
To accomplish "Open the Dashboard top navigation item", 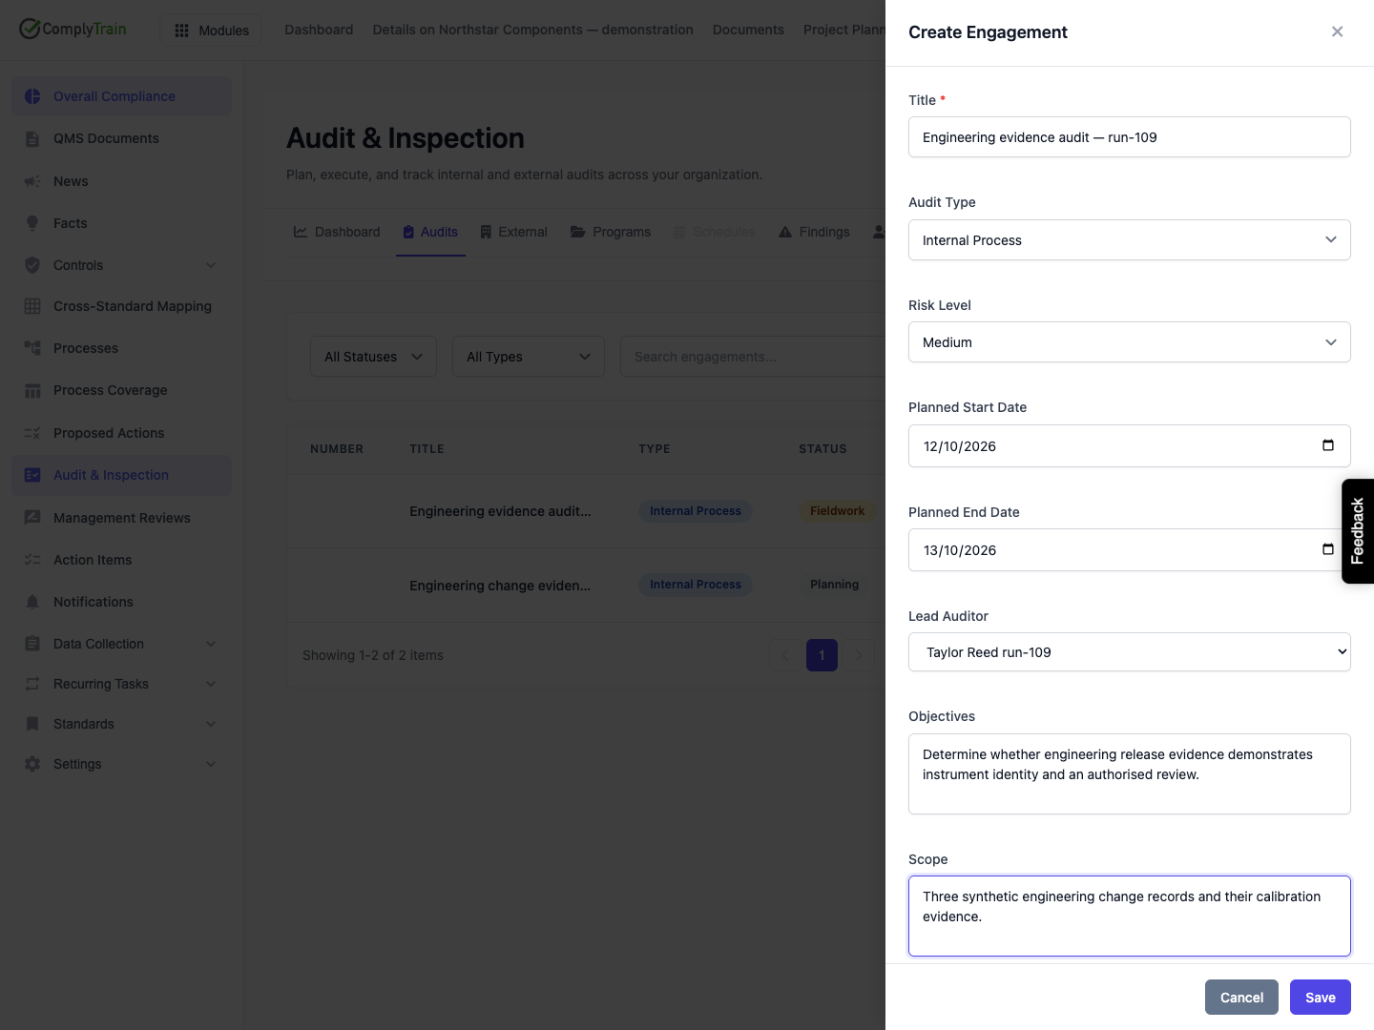I will pyautogui.click(x=319, y=30).
